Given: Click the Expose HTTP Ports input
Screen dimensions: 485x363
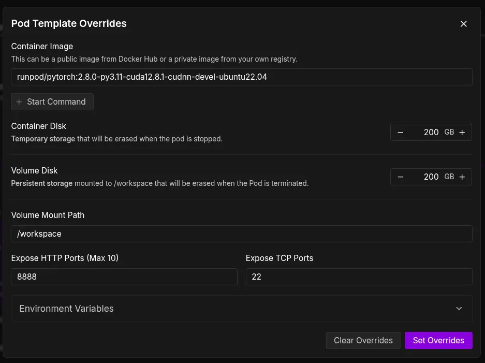Looking at the screenshot, I should tap(124, 277).
